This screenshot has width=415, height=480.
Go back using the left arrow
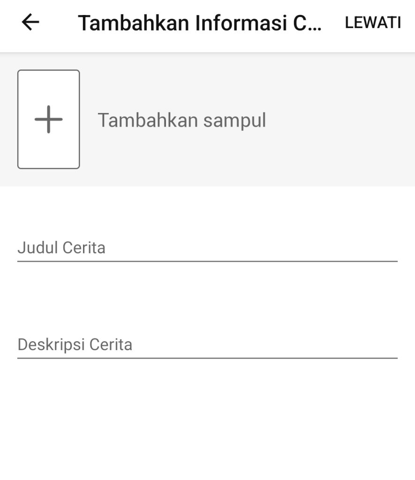point(30,22)
